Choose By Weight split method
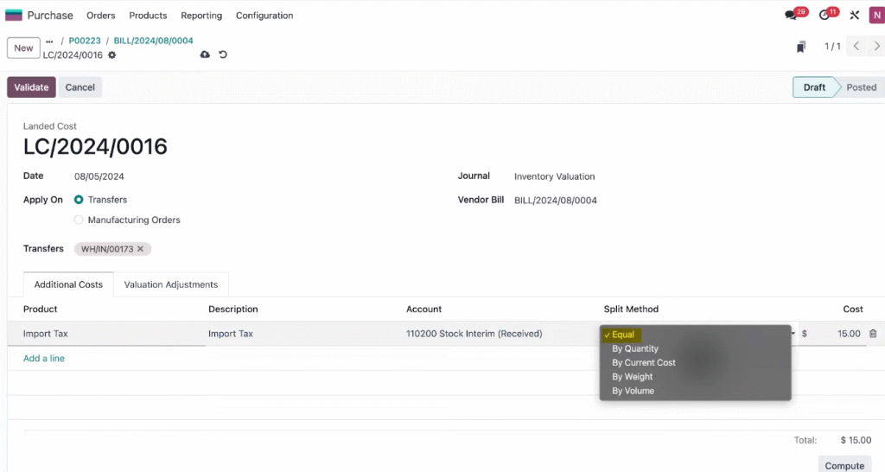This screenshot has height=472, width=885. tap(632, 377)
